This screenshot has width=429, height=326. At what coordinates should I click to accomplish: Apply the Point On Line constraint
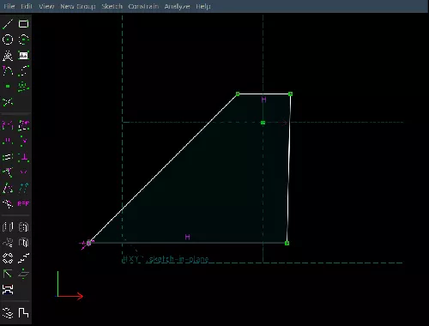[8, 172]
